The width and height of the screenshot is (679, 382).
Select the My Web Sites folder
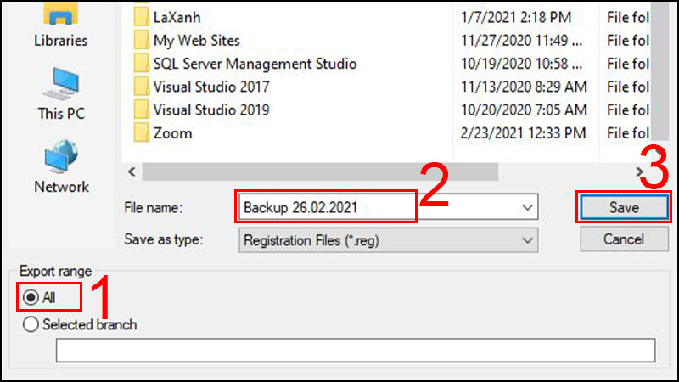(196, 41)
